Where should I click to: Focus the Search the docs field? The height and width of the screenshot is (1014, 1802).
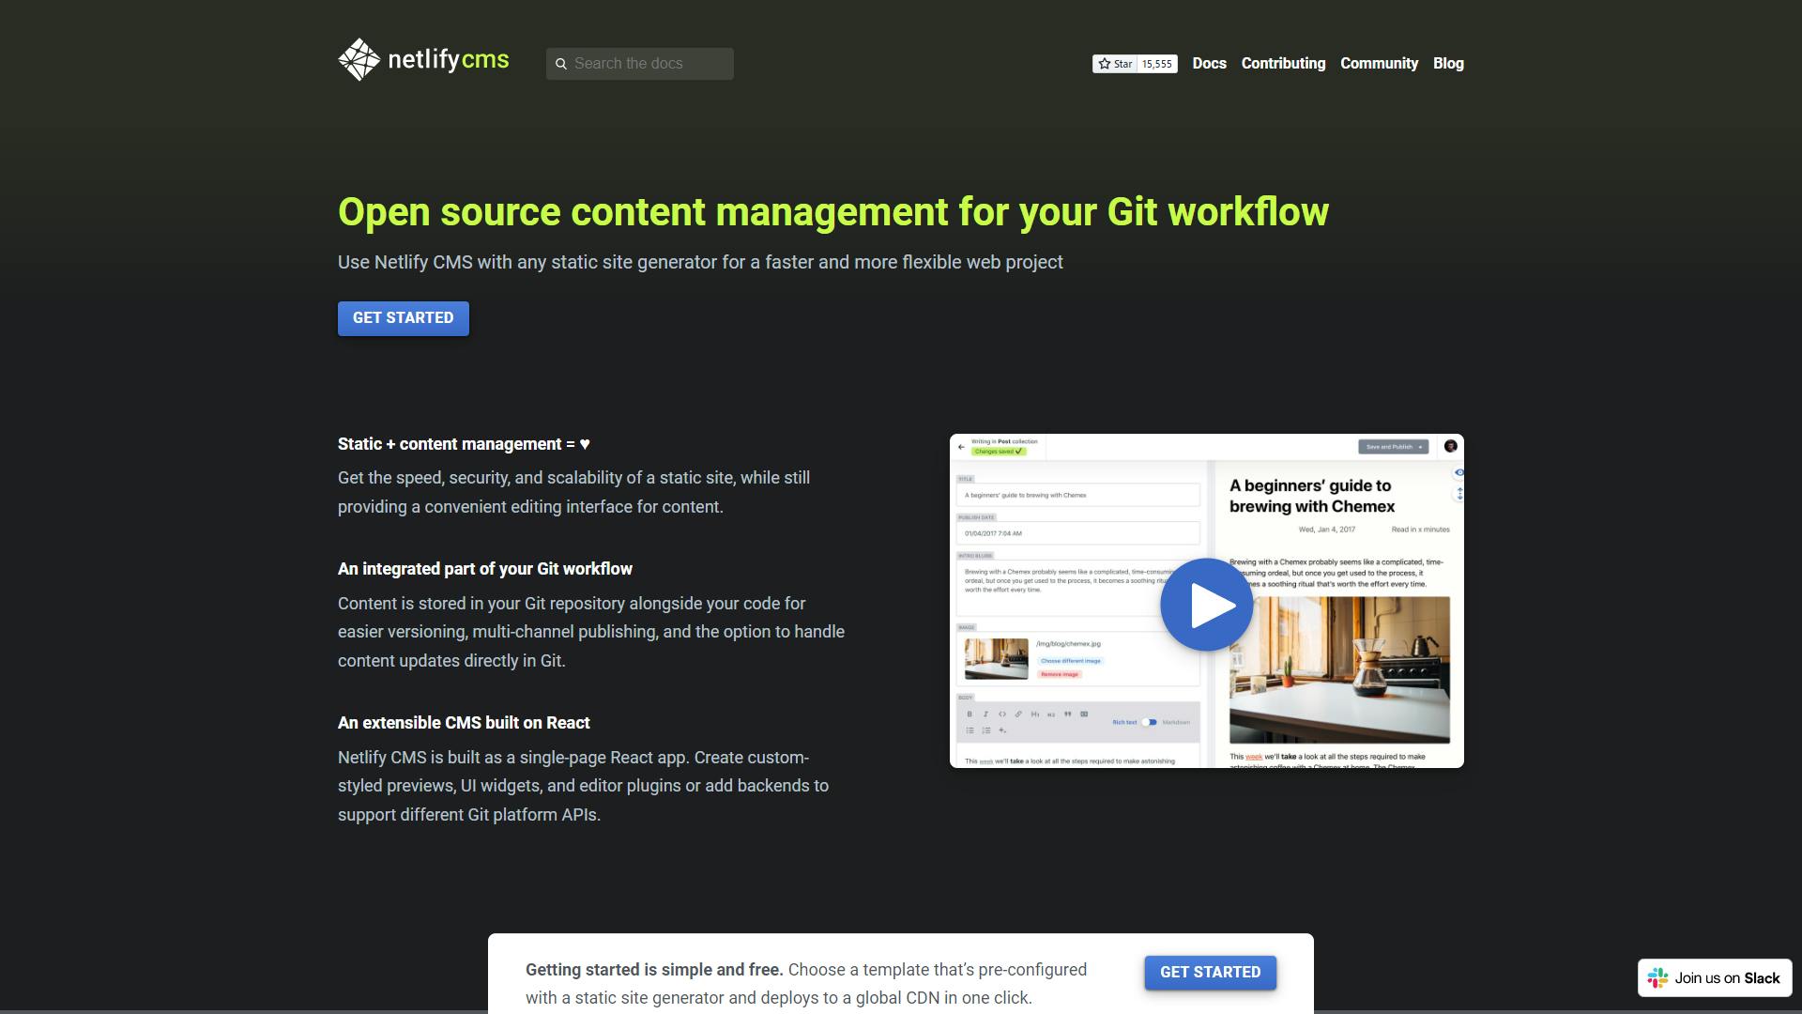tap(649, 64)
